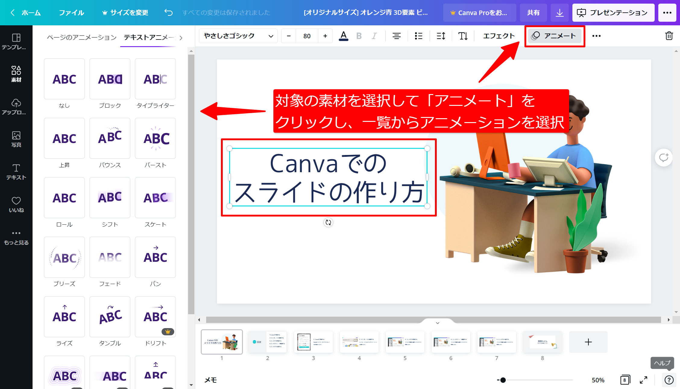Select the タンブル animation
This screenshot has width=680, height=389.
[110, 317]
